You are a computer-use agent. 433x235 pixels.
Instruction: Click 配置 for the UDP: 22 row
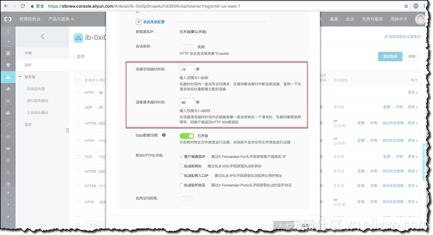coord(387,107)
